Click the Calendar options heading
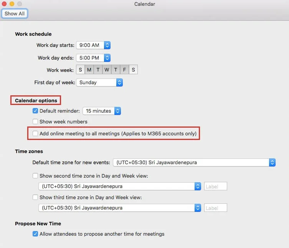The height and width of the screenshot is (248, 289). coord(36,100)
